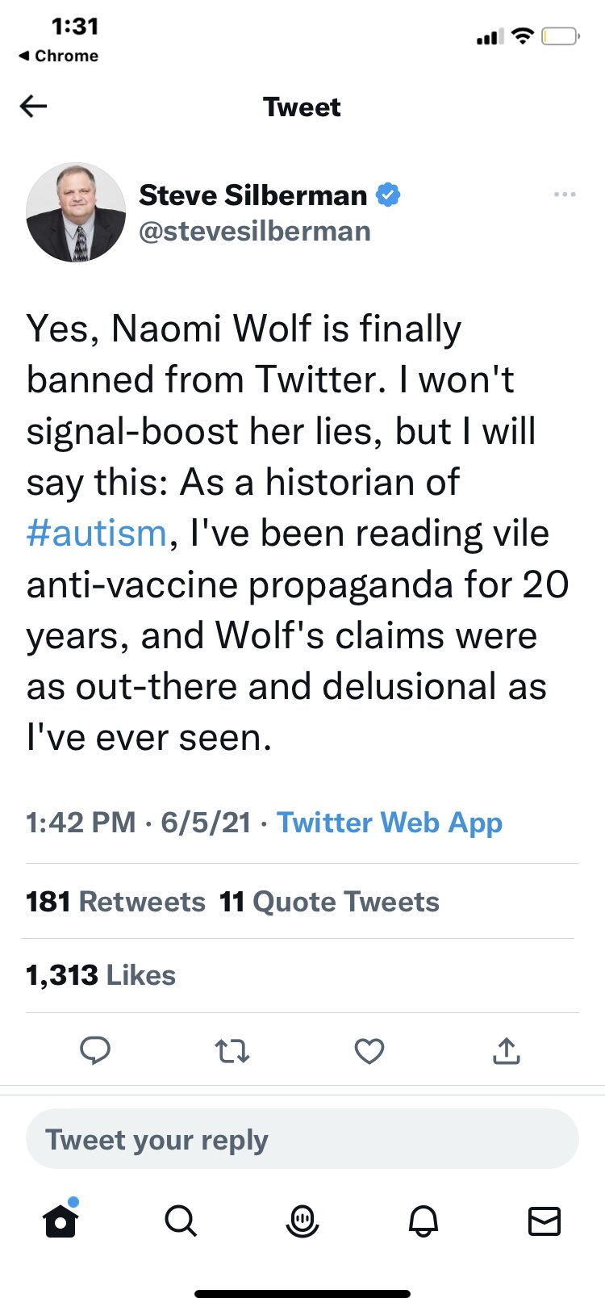Open Spaces with the microphone icon
This screenshot has width=605, height=1311.
302,1221
